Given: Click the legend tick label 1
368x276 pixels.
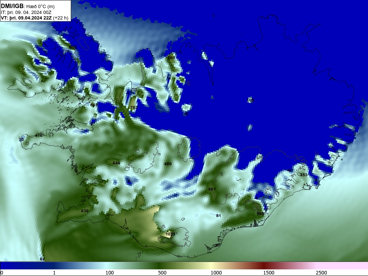Looking at the screenshot, I should 54,273.
